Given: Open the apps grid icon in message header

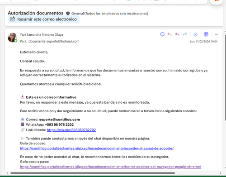Looking at the screenshot, I should 206,34.
